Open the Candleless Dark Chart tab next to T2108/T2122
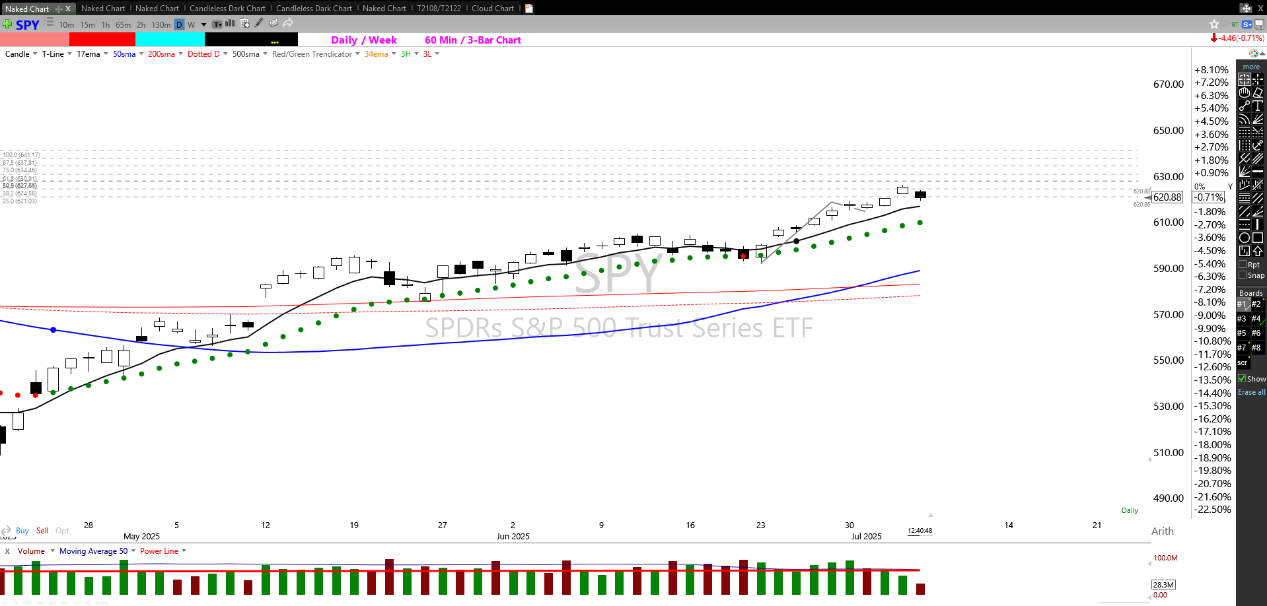The height and width of the screenshot is (606, 1267). [x=314, y=9]
